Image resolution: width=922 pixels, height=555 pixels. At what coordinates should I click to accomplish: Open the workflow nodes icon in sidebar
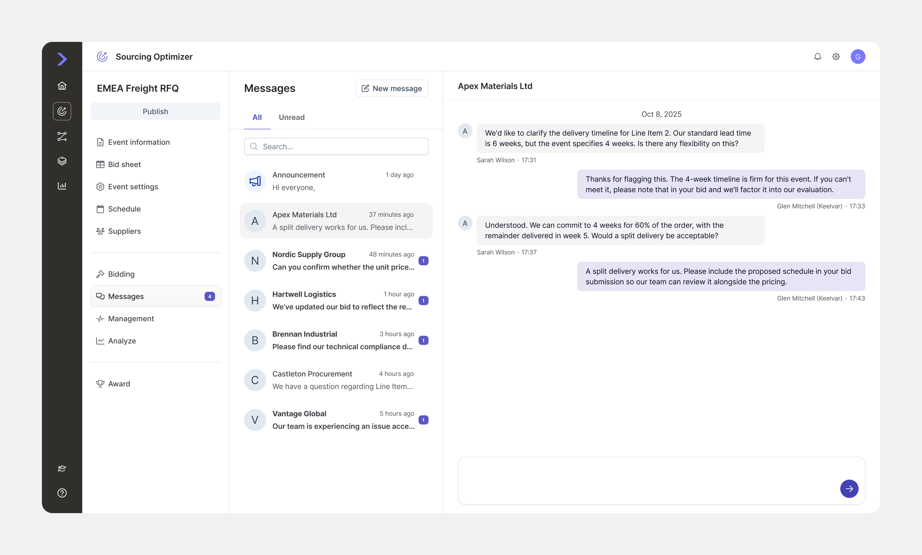[x=62, y=136]
